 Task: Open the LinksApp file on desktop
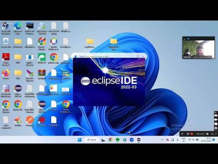(x=54, y=106)
